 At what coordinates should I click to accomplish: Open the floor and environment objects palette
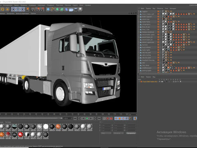coord(71,9)
